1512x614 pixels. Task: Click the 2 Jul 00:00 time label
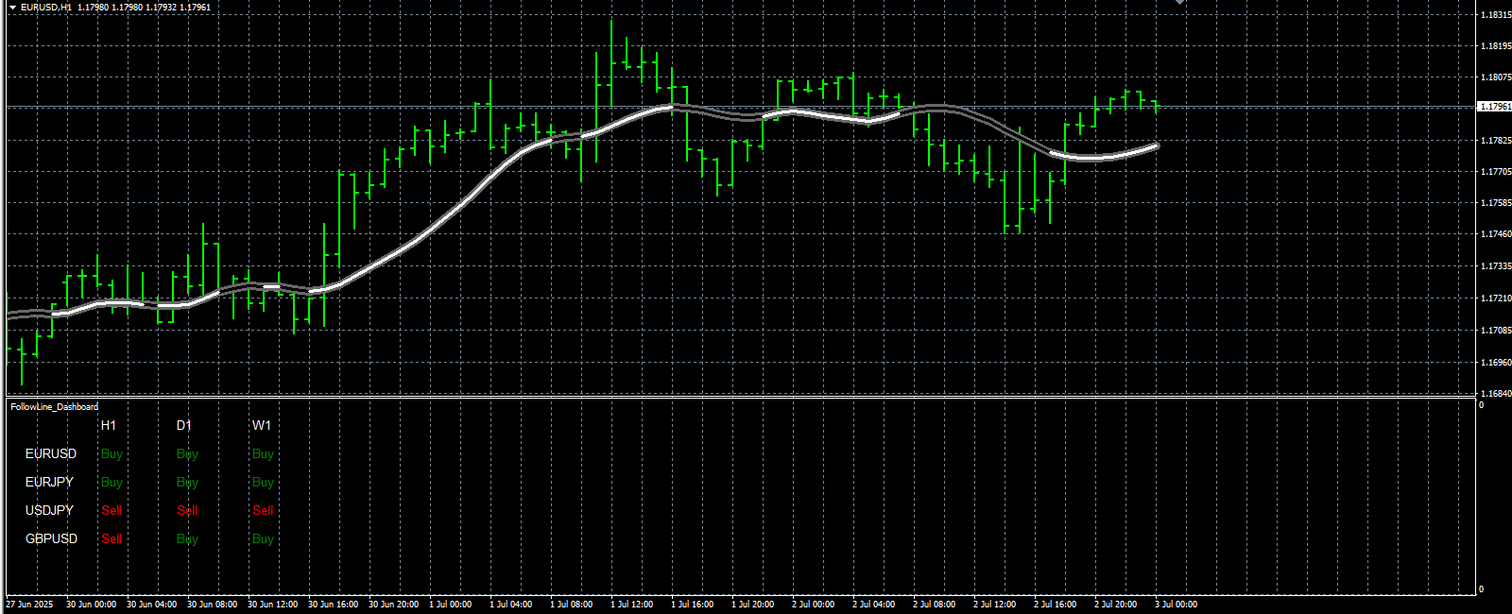814,605
